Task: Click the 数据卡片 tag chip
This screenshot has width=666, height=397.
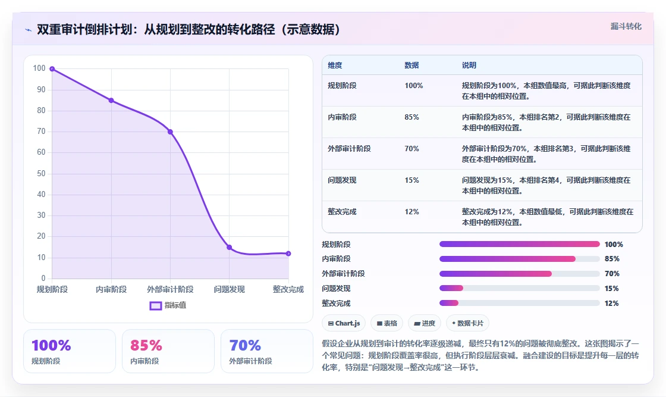Action: coord(467,323)
